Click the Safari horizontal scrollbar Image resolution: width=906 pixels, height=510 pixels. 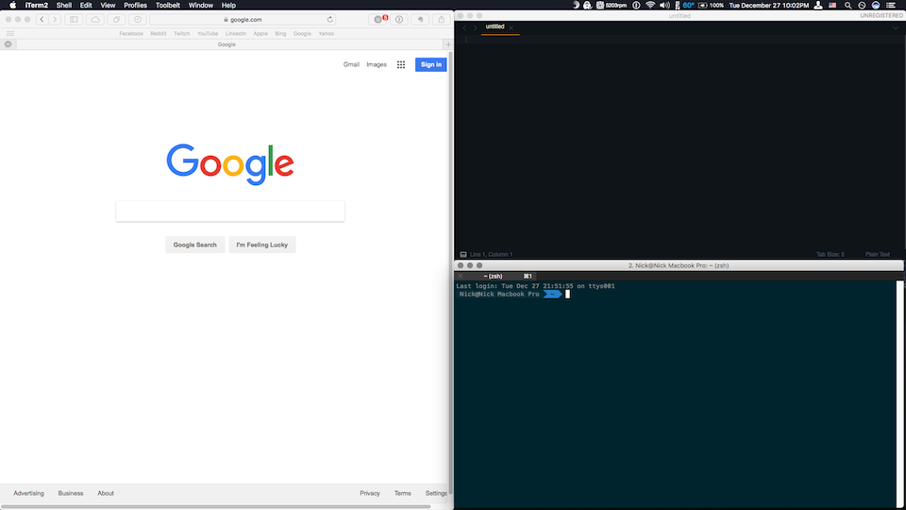(x=215, y=506)
